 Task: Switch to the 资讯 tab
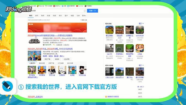(37, 16)
